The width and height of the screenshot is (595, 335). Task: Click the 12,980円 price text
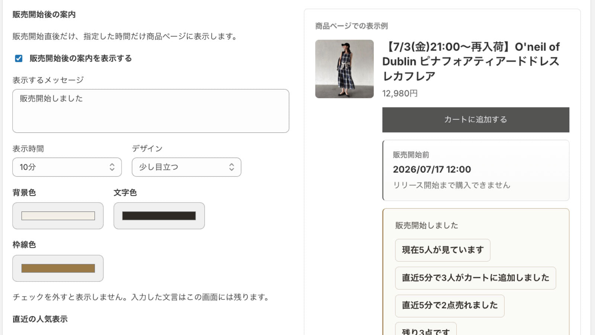400,93
